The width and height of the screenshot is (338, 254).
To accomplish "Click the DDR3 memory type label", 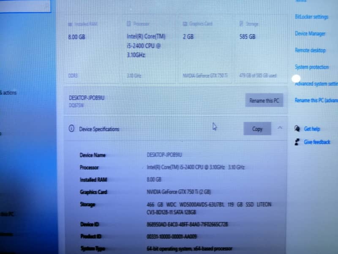I will pos(73,76).
